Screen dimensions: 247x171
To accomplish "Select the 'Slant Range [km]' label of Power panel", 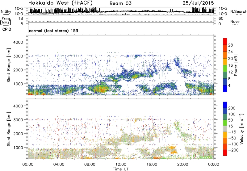I will click(9, 65).
